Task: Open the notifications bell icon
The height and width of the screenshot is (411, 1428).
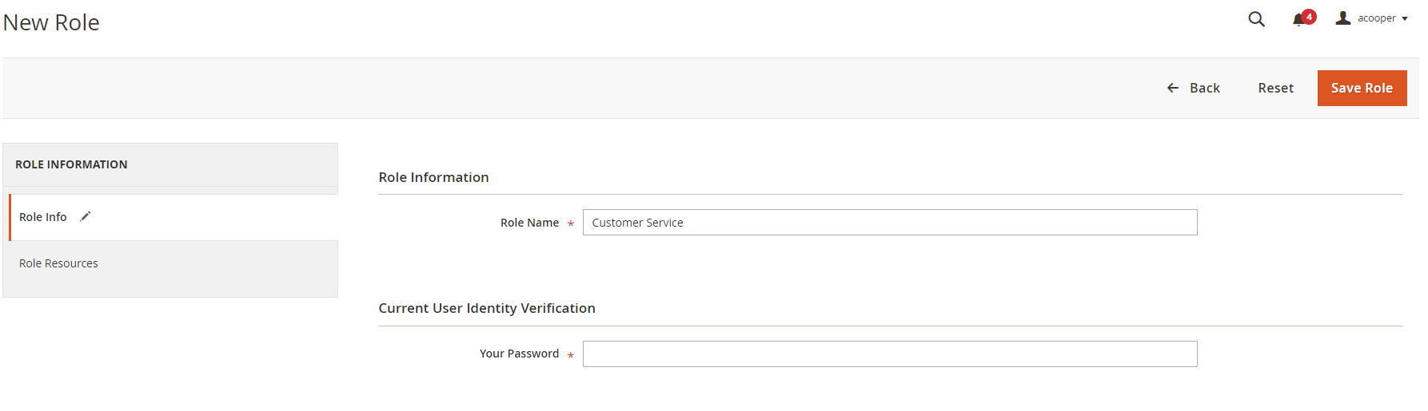Action: click(1298, 20)
